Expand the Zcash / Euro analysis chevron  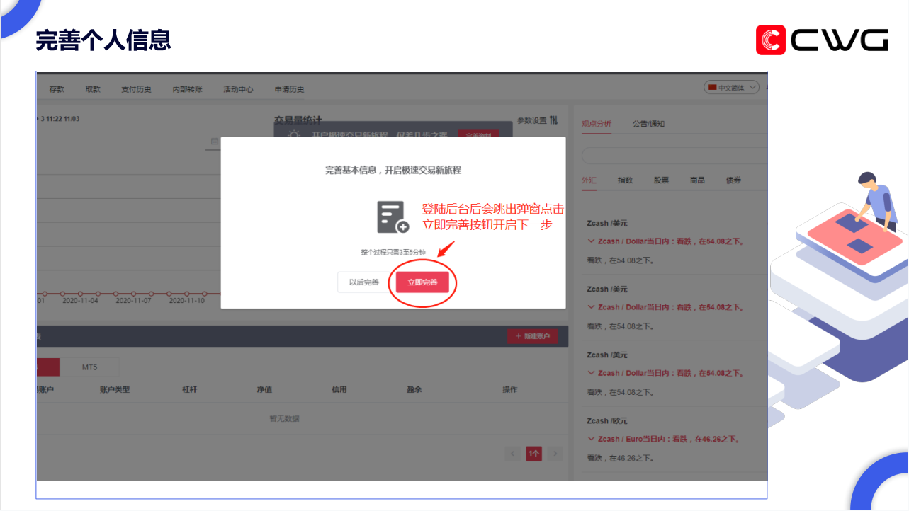tap(591, 439)
